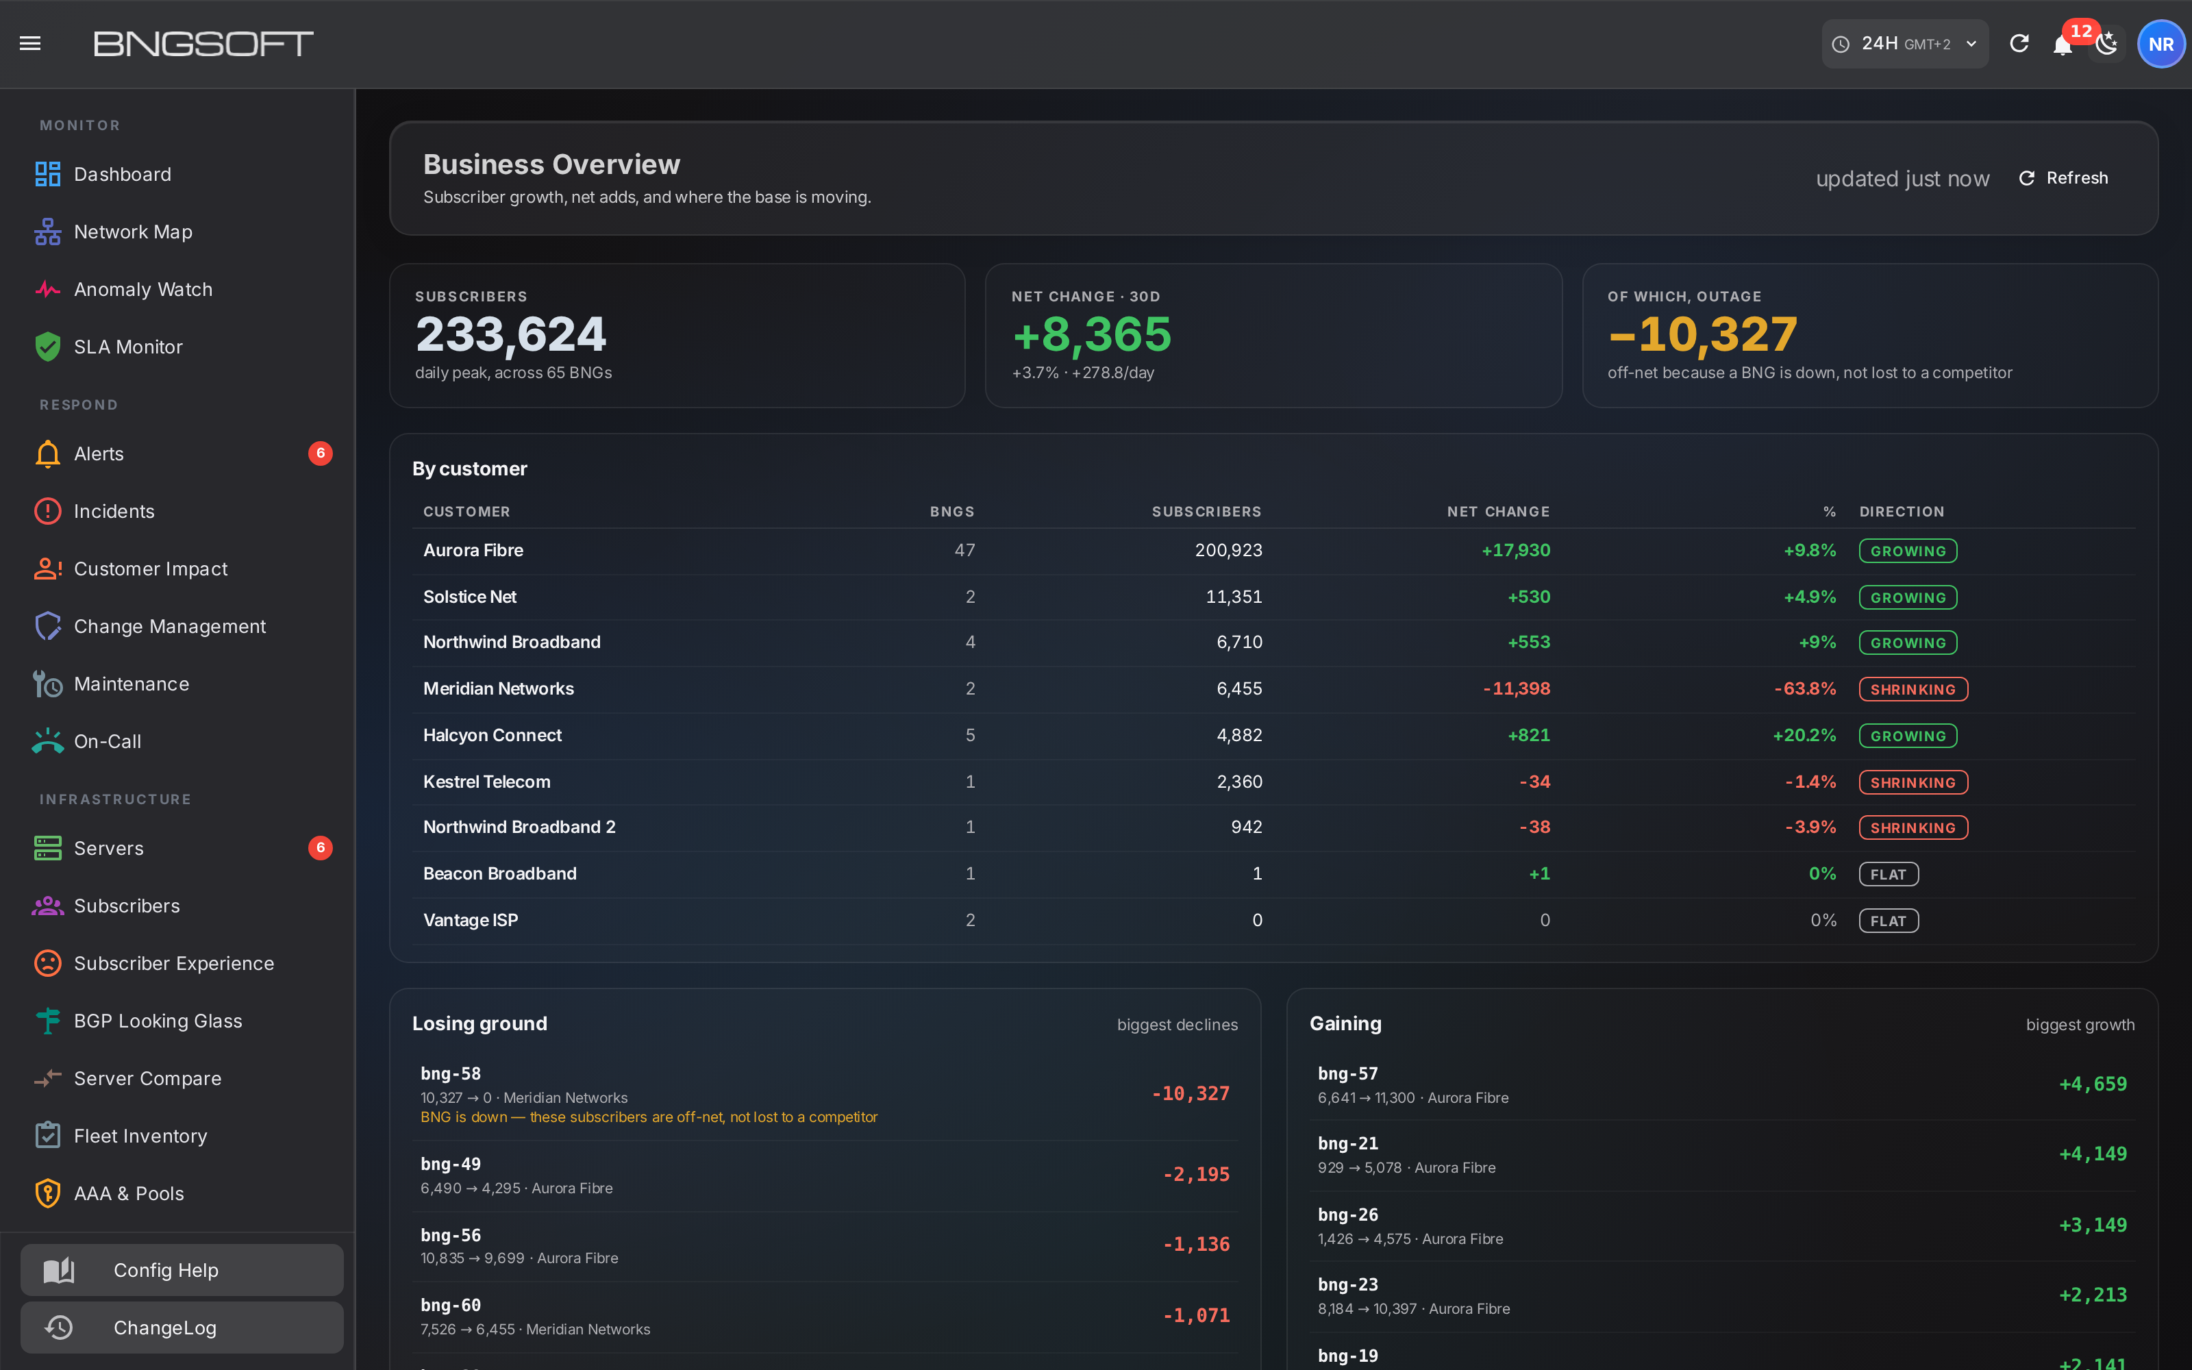Click the On-Call icon
This screenshot has width=2192, height=1370.
pos(47,741)
